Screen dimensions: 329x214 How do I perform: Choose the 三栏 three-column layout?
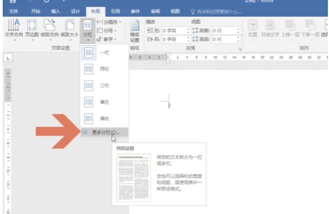105,85
